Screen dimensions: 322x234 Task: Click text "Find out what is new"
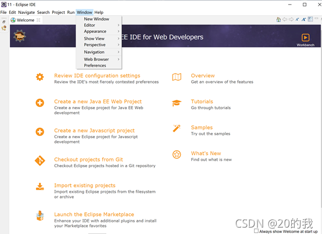[212, 159]
